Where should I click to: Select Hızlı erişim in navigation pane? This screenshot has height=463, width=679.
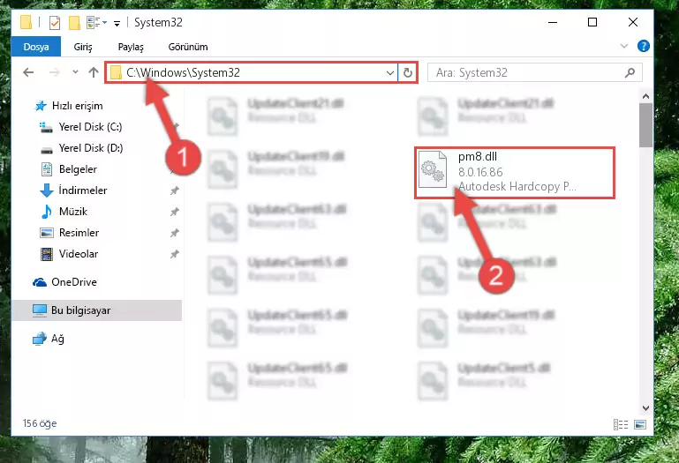coord(77,106)
